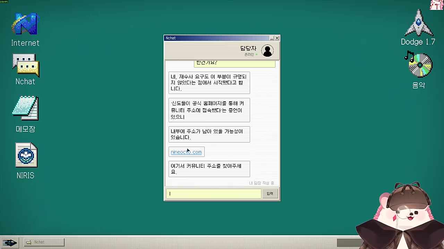Viewport: 444px width, 249px height.
Task: Click the '내 답장 작성 중' status text
Action: click(262, 183)
